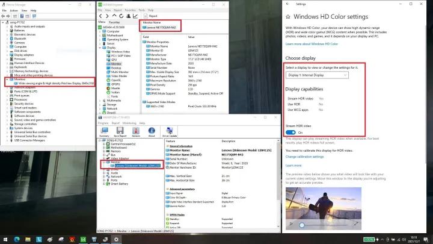Expand Motherboard node in AIDA64 tree
Screen dimensions: 433x244
(100, 36)
